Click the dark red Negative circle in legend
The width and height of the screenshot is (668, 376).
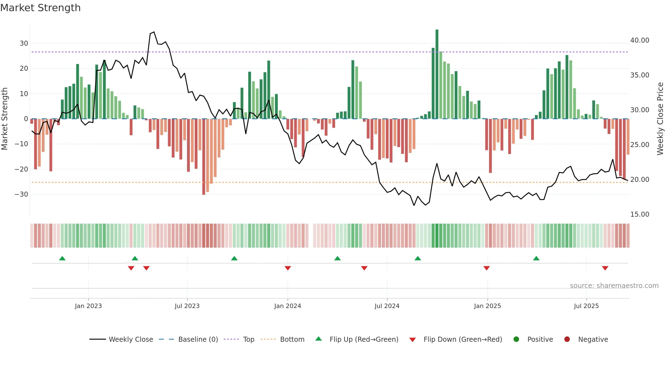[x=567, y=339]
